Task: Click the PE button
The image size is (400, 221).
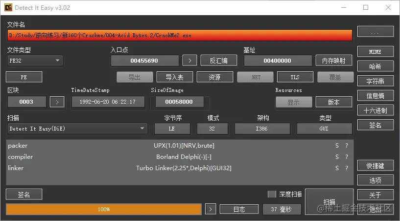Action: [24, 77]
